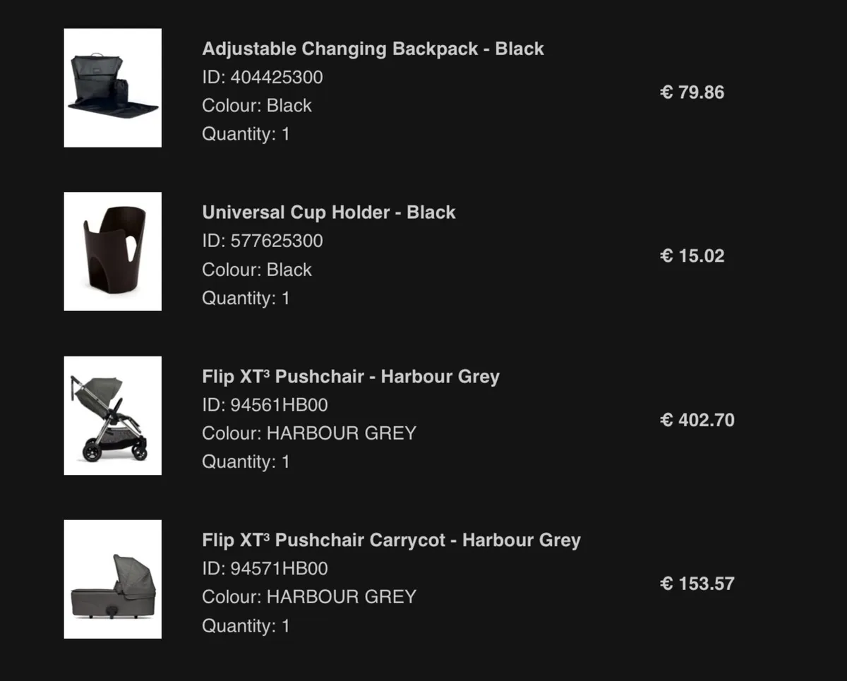Open the Universal Cup Holder product image
The width and height of the screenshot is (847, 681).
(113, 251)
